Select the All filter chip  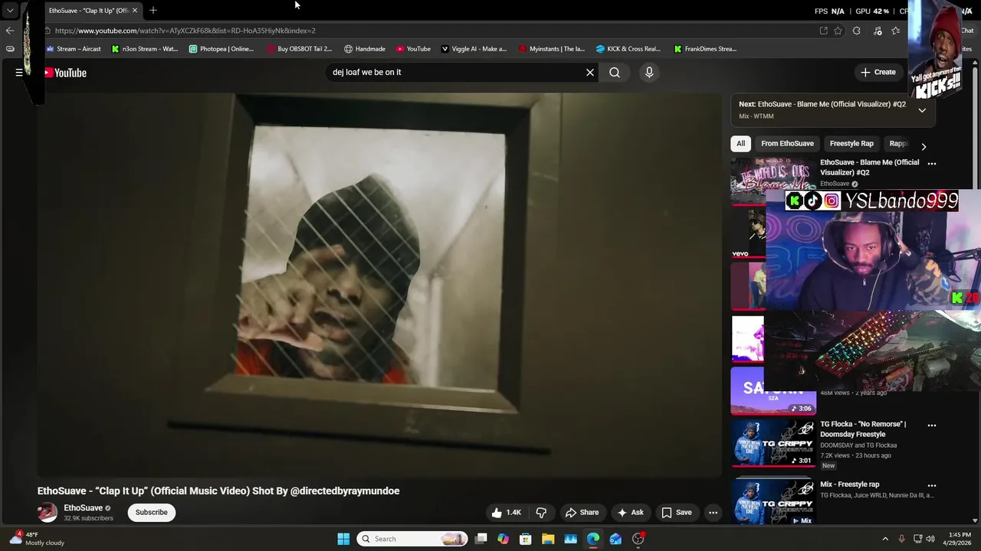pyautogui.click(x=740, y=143)
